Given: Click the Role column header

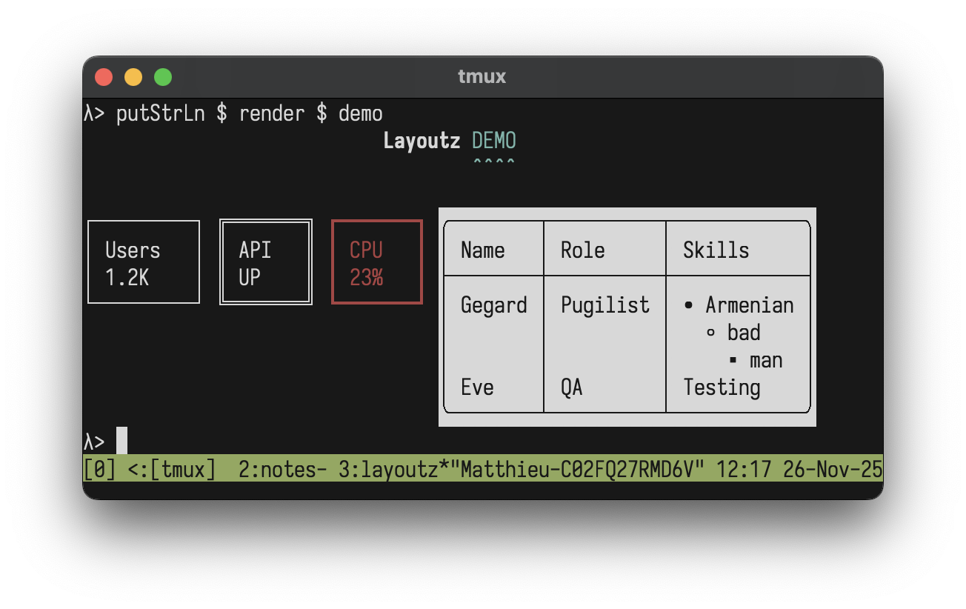Looking at the screenshot, I should coord(582,250).
